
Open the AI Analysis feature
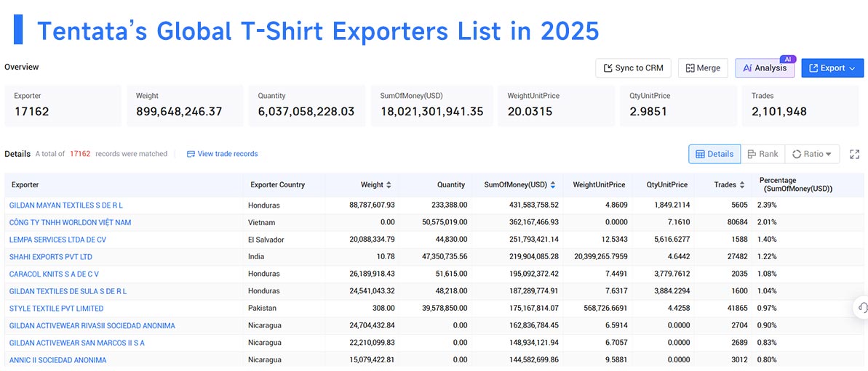click(x=765, y=68)
